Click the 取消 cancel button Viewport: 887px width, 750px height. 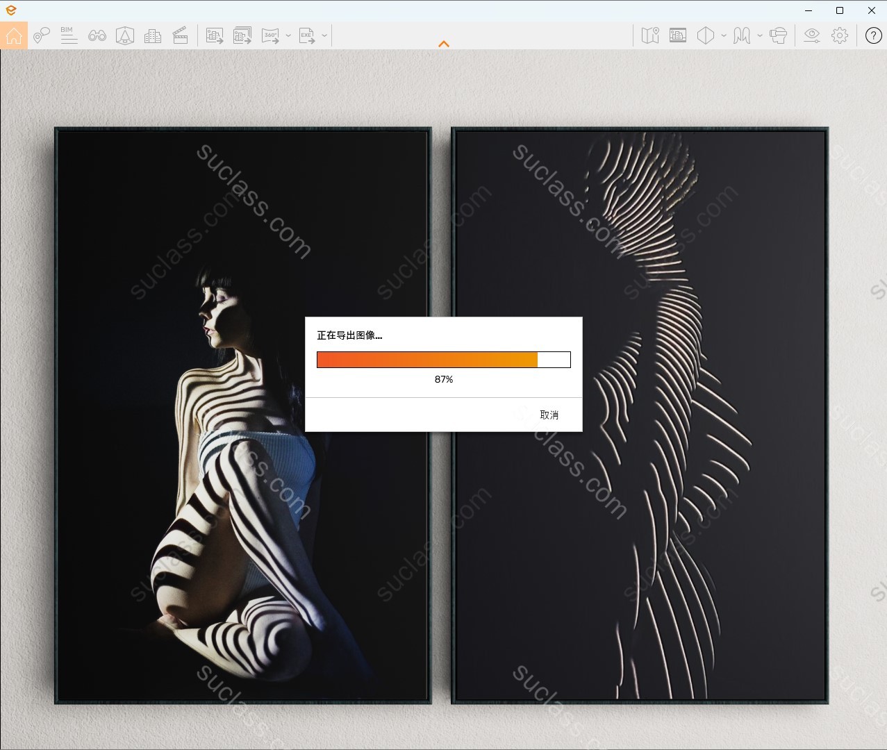pyautogui.click(x=549, y=415)
